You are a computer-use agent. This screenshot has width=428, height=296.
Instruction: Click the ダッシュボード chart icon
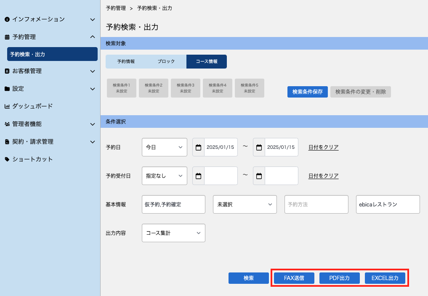(7, 106)
